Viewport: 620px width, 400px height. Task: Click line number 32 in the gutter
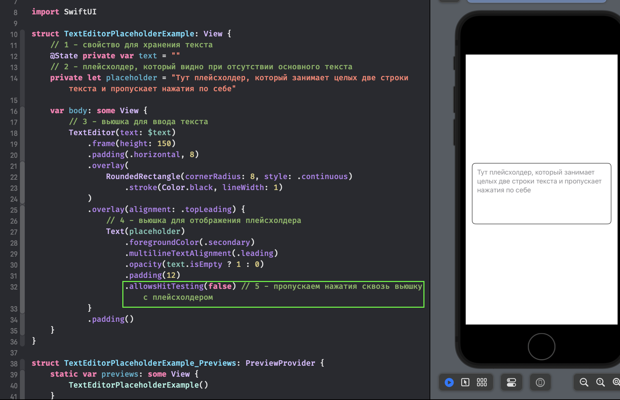pos(14,287)
